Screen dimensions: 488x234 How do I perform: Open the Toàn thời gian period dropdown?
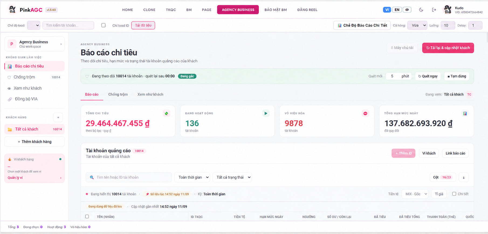pos(192,177)
